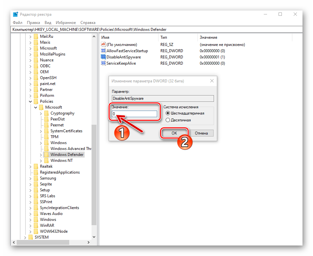Click the Nuance folder icon
313x256 pixels.
click(x=36, y=60)
